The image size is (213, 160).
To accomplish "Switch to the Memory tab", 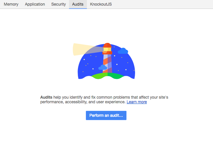I will 11,4.
